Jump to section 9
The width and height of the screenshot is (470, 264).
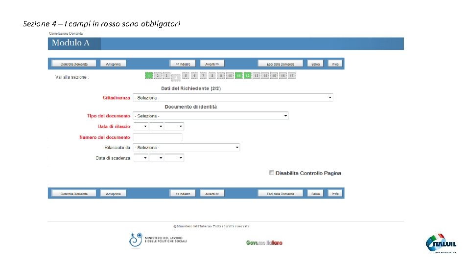click(221, 75)
